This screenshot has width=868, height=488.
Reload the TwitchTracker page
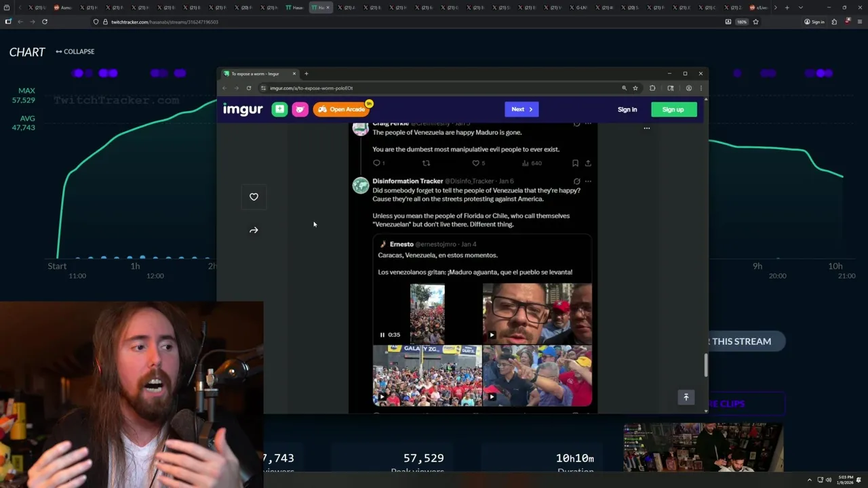(45, 22)
